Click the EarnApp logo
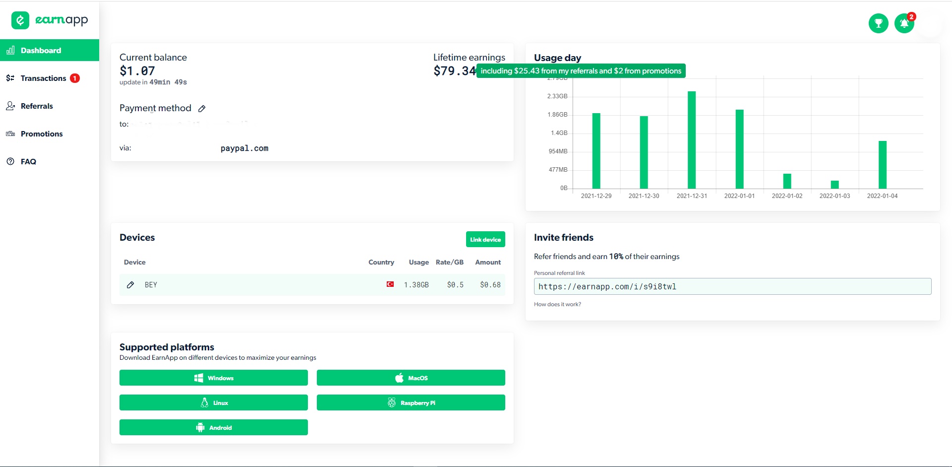The height and width of the screenshot is (467, 952). [x=50, y=20]
